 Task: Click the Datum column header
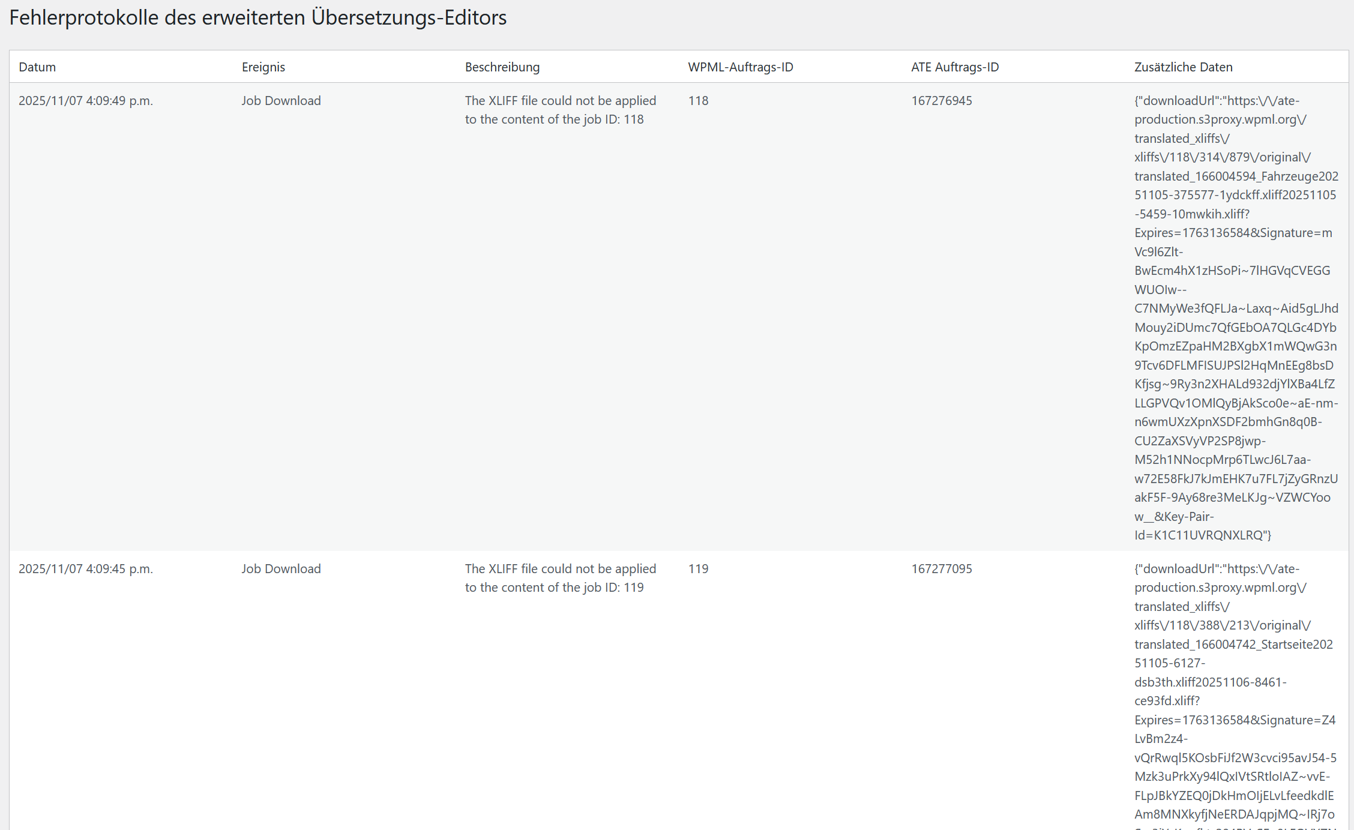click(x=37, y=67)
